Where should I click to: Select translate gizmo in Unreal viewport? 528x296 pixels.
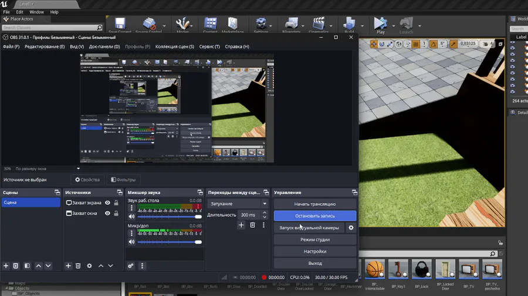(374, 44)
